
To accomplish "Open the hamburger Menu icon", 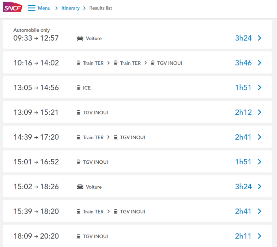I will tap(31, 8).
